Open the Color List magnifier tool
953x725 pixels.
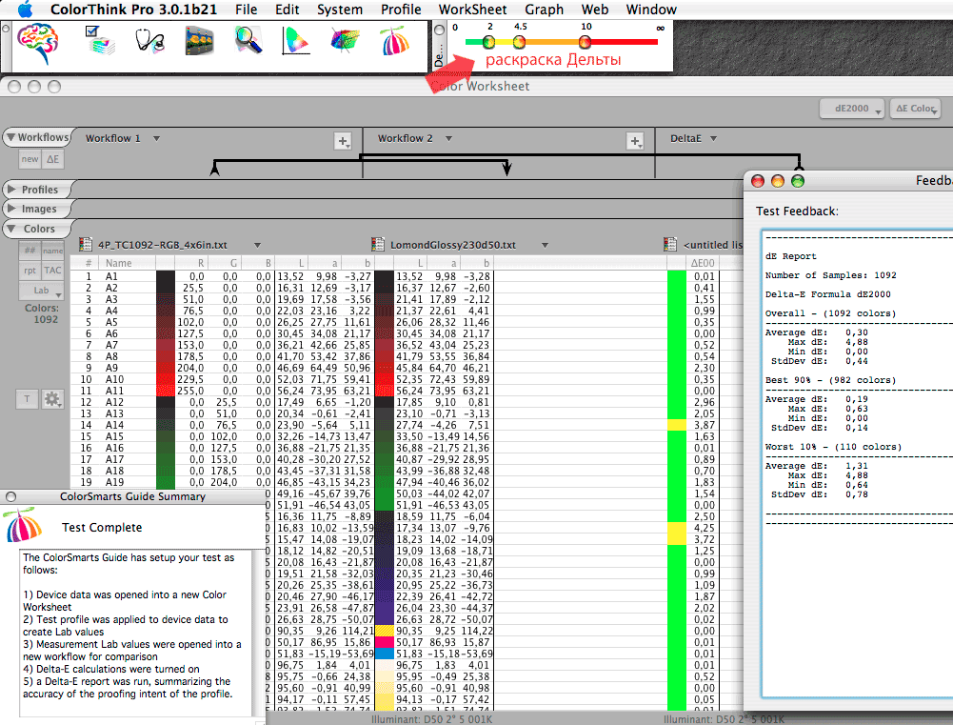tap(248, 41)
